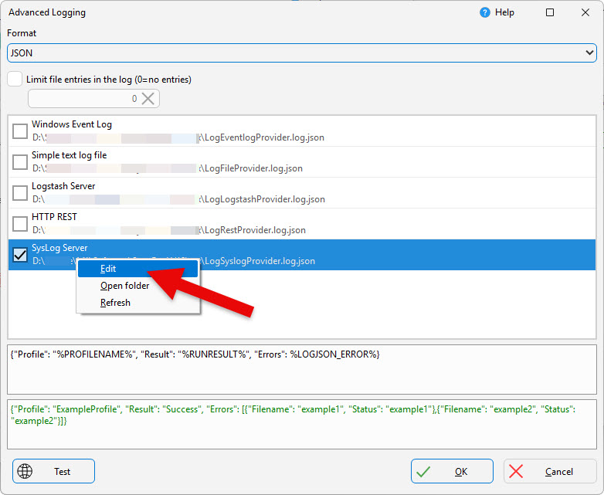Enable the Simple text log file checkbox

coord(20,162)
